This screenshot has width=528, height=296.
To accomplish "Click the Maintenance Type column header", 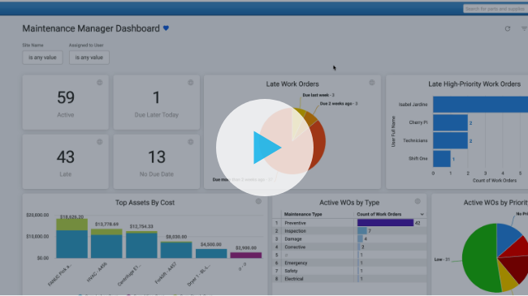I will (x=303, y=214).
